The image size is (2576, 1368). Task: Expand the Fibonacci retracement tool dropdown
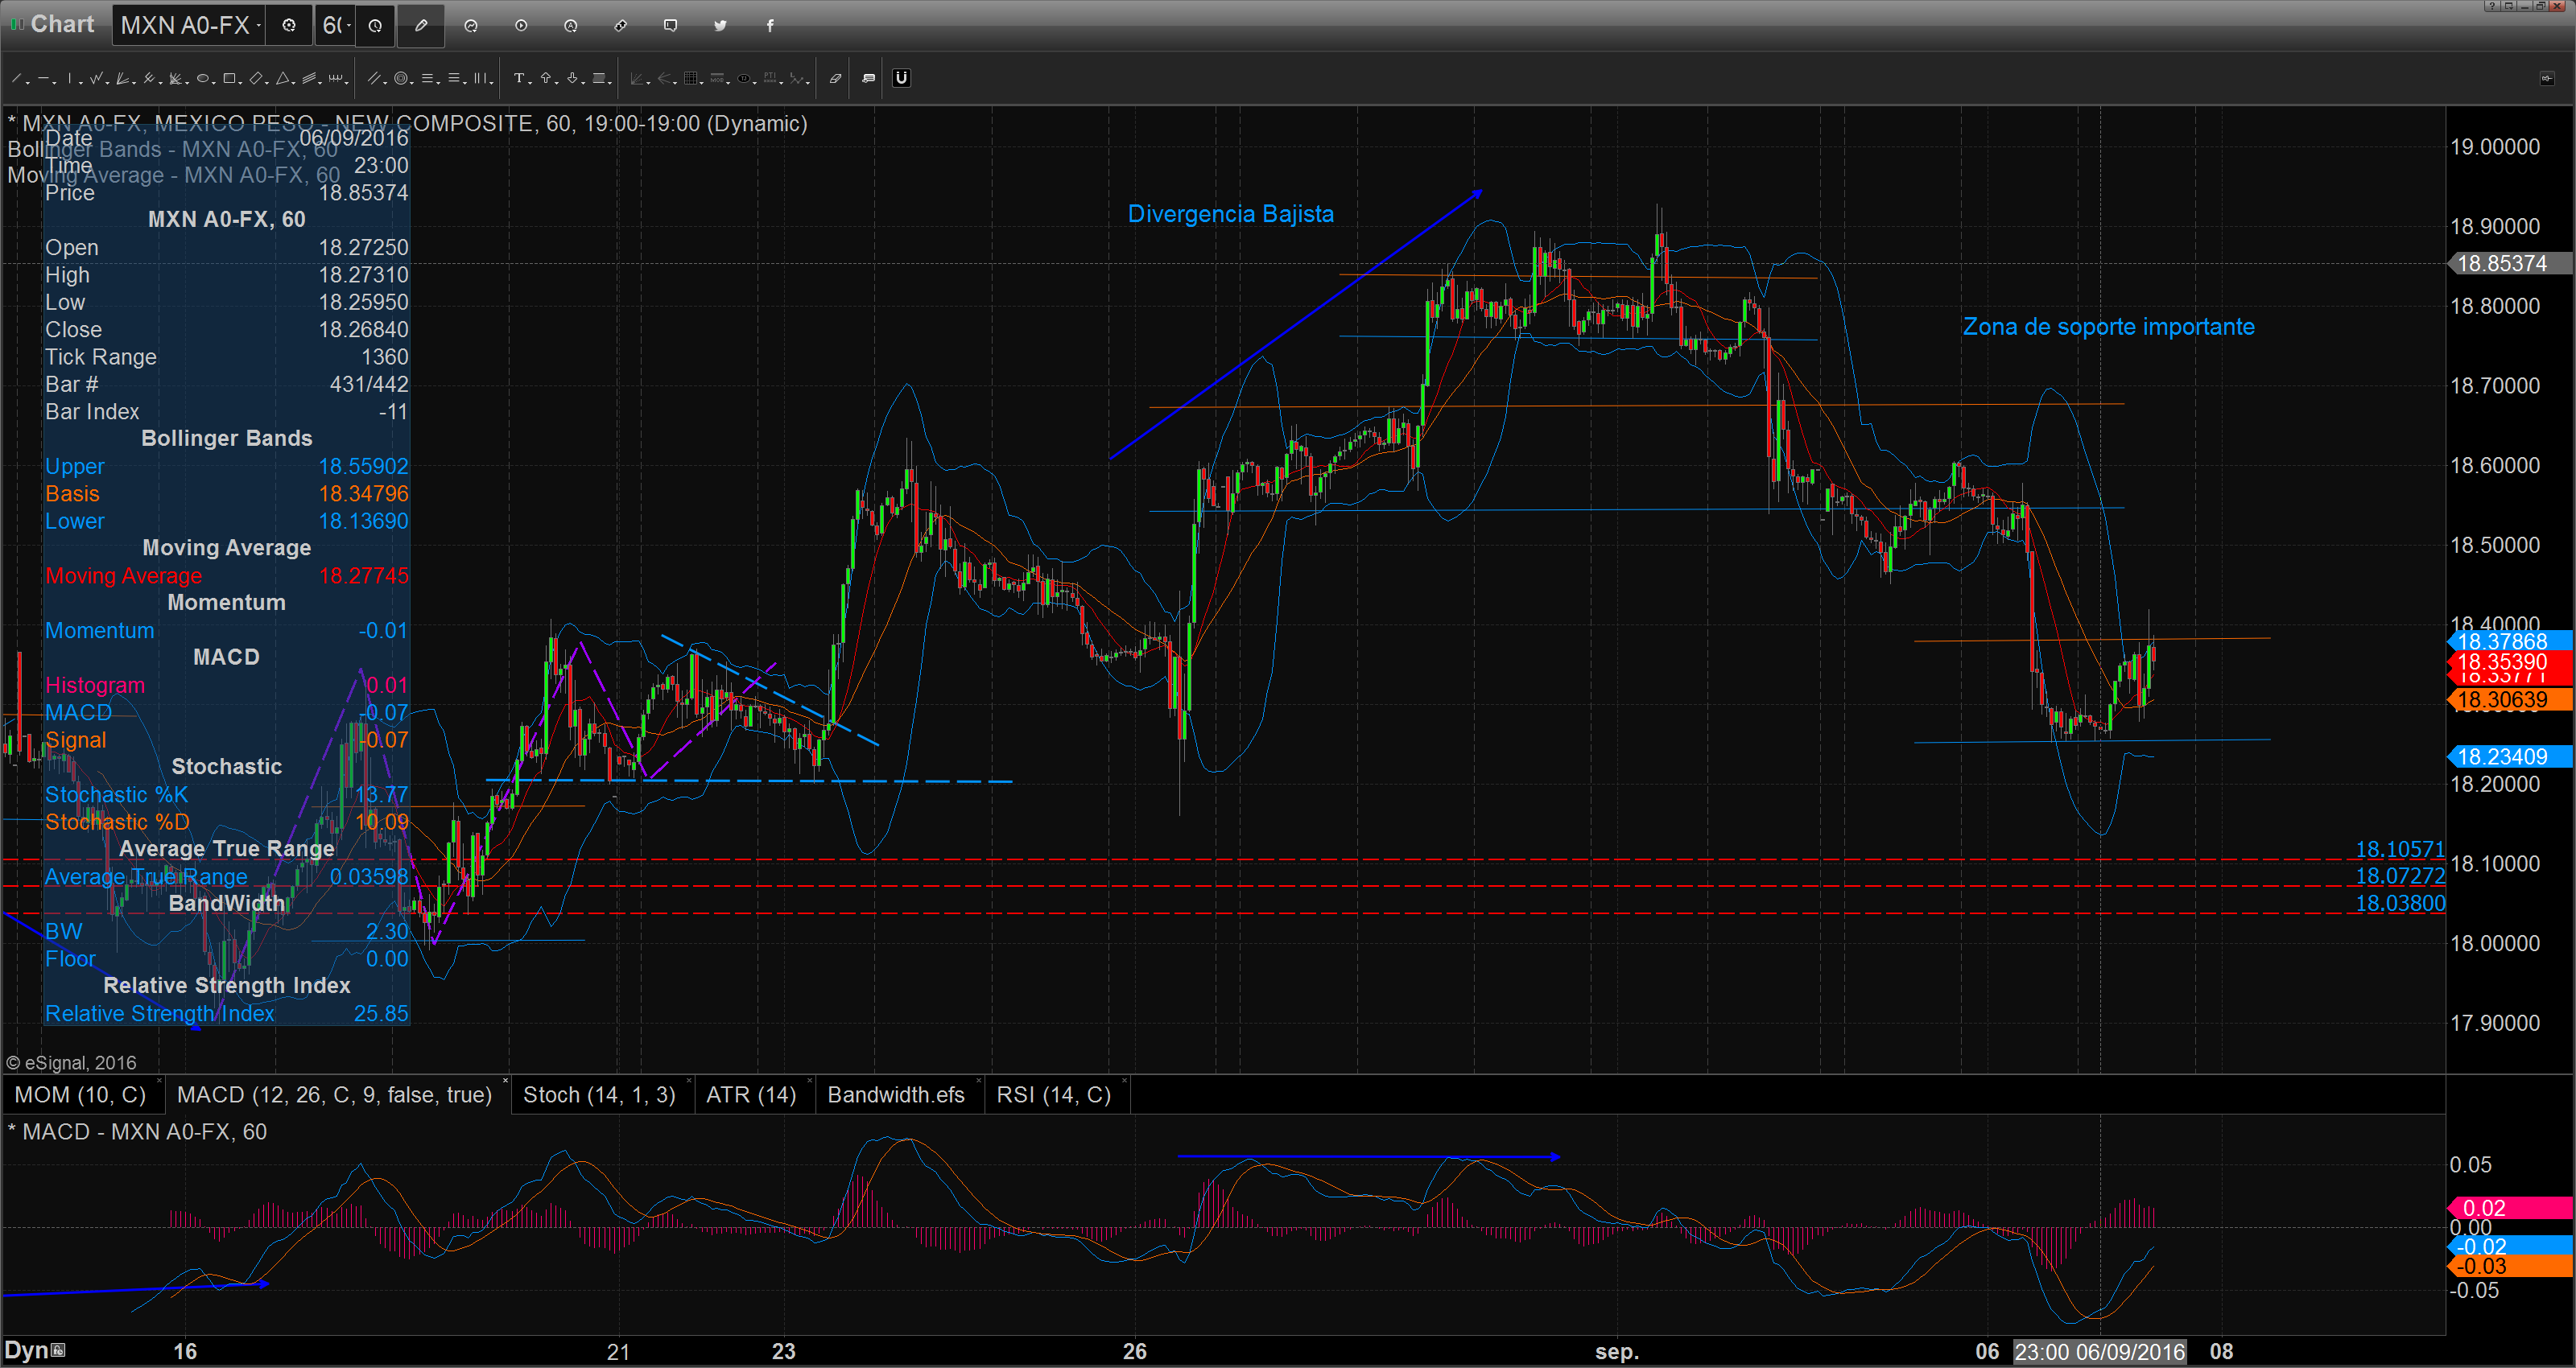(x=439, y=83)
